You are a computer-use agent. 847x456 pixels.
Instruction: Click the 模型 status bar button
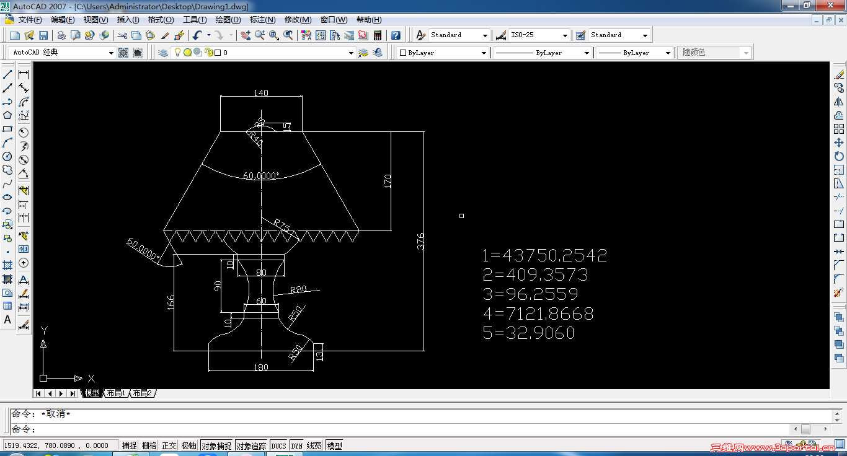[x=334, y=445]
